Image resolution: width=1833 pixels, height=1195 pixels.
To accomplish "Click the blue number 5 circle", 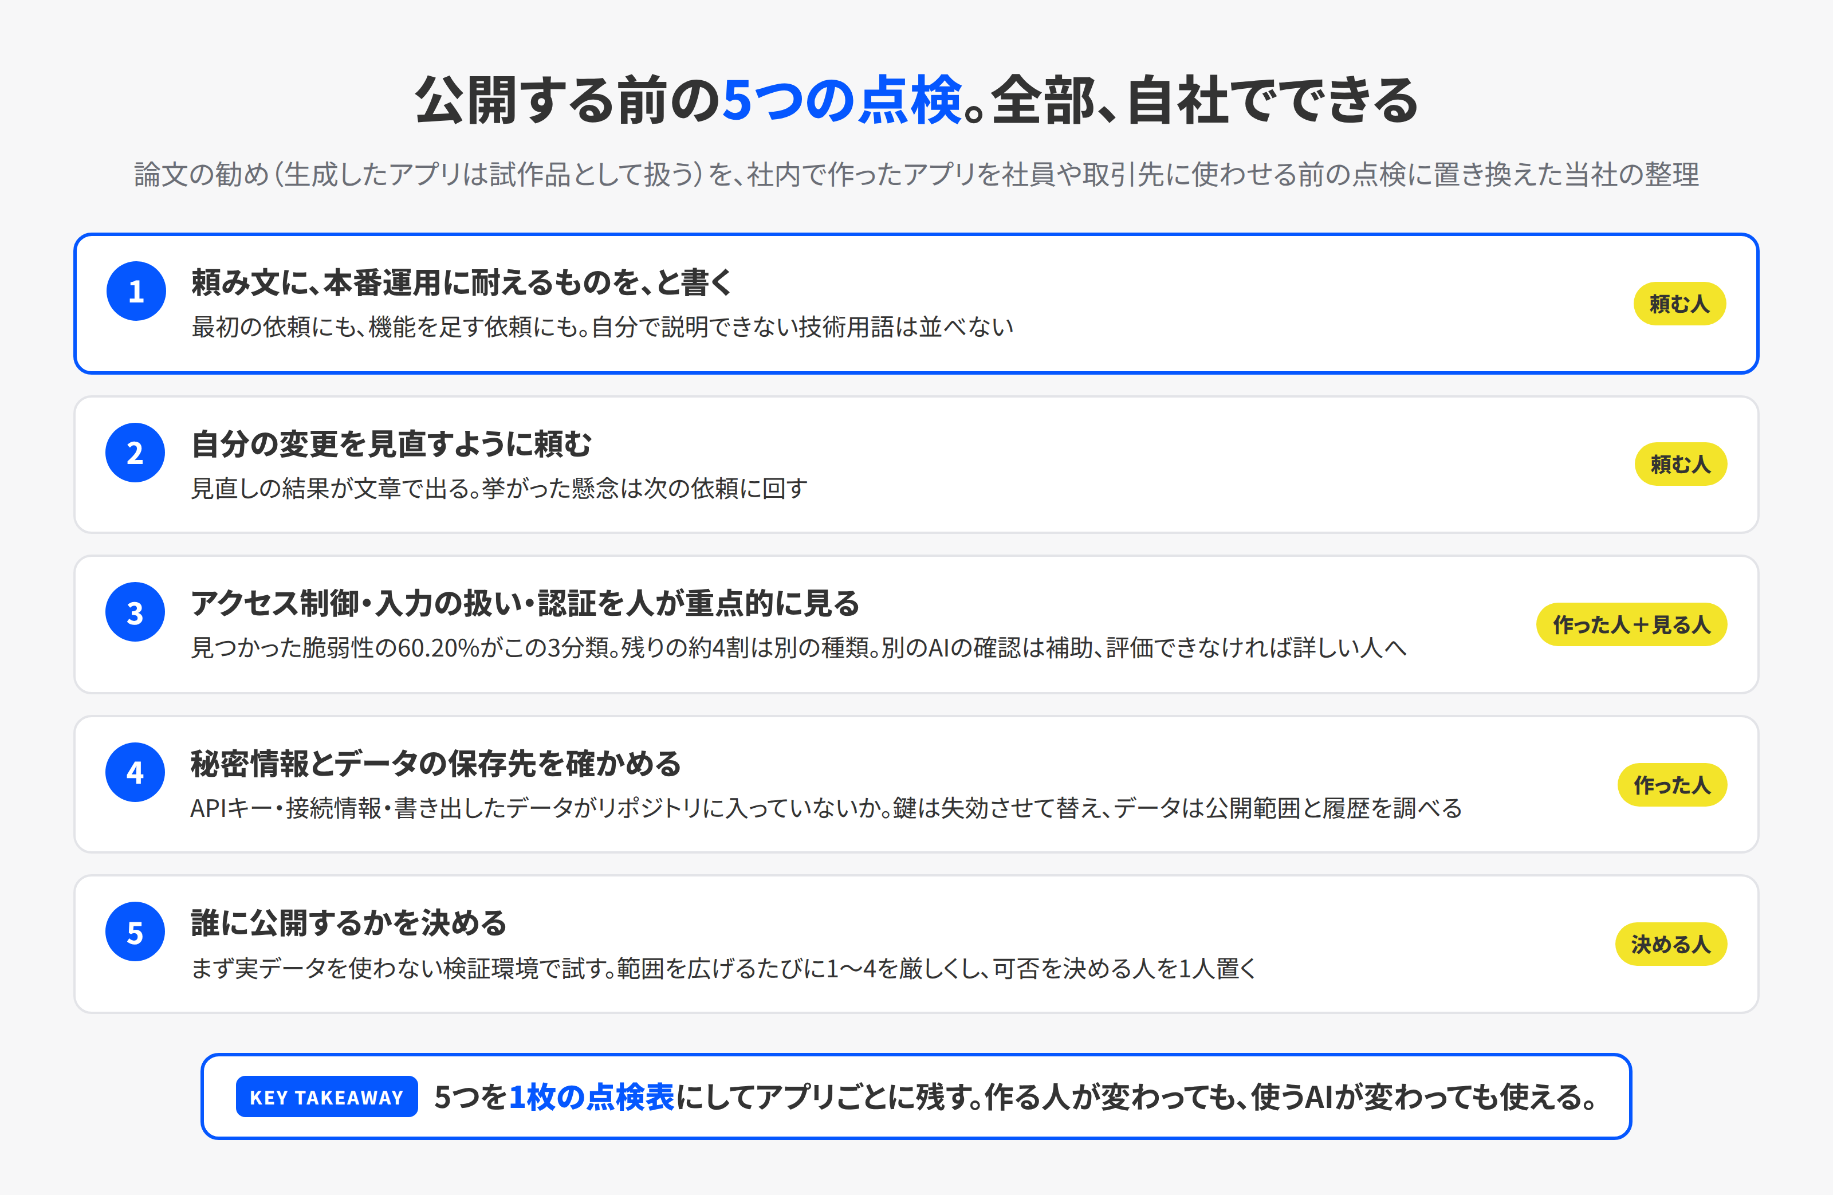I will 135,931.
